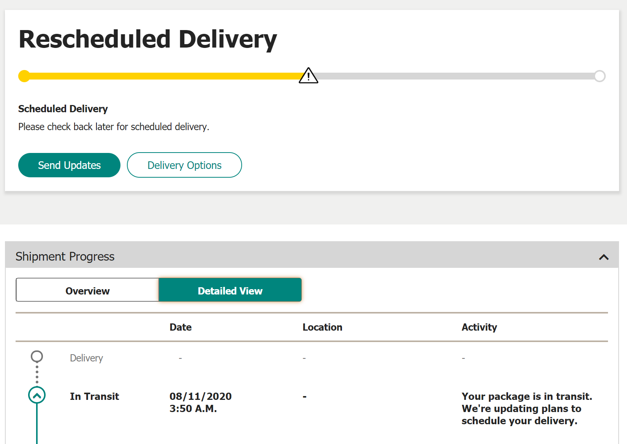Click the yellow start dot of progress bar
Image resolution: width=627 pixels, height=444 pixels.
pyautogui.click(x=24, y=76)
